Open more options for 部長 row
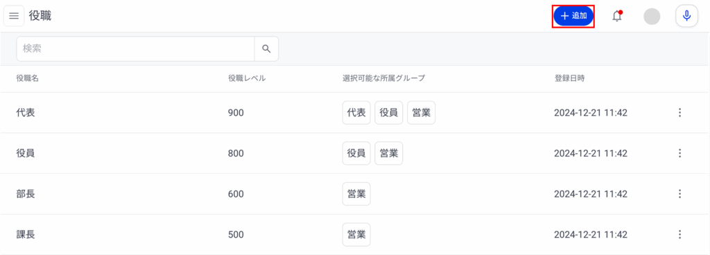Image resolution: width=710 pixels, height=255 pixels. pyautogui.click(x=679, y=194)
